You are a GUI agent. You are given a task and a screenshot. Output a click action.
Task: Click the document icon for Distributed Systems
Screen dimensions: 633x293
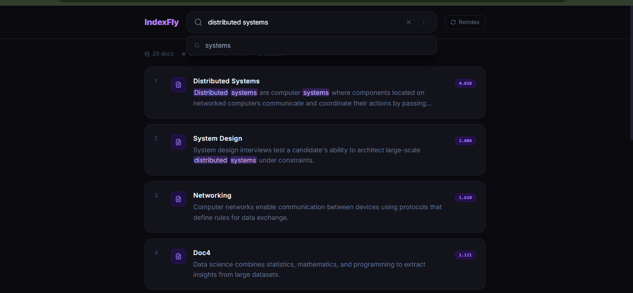pos(178,85)
